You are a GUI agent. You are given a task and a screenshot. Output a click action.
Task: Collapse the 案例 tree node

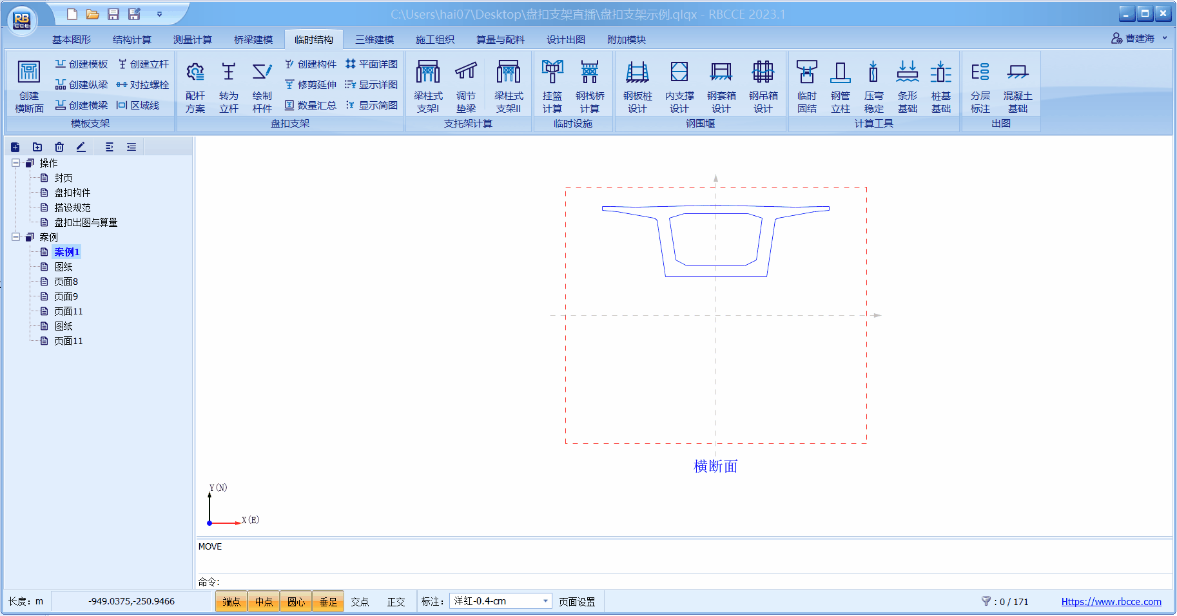point(16,237)
